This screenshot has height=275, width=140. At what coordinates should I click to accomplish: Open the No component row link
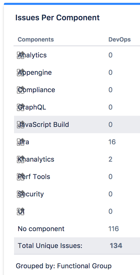pyautogui.click(x=41, y=229)
